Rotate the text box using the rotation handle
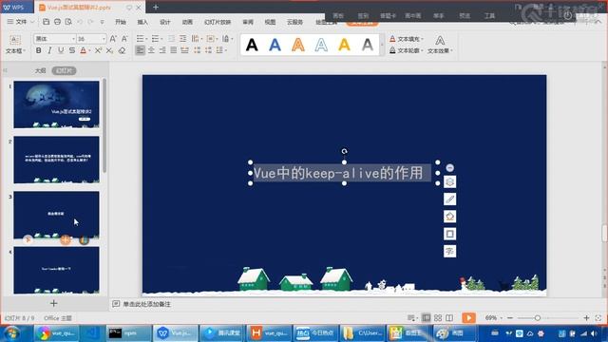This screenshot has height=342, width=608. pyautogui.click(x=344, y=151)
